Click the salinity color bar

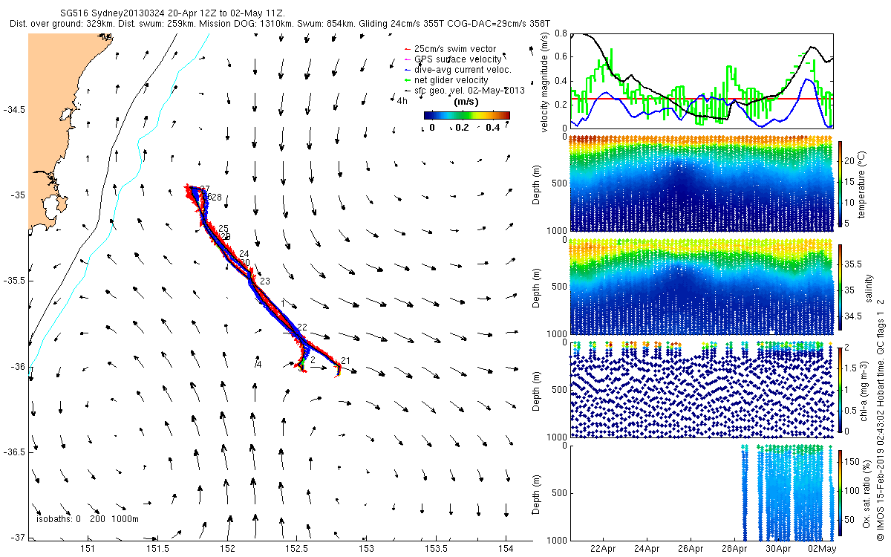[841, 287]
